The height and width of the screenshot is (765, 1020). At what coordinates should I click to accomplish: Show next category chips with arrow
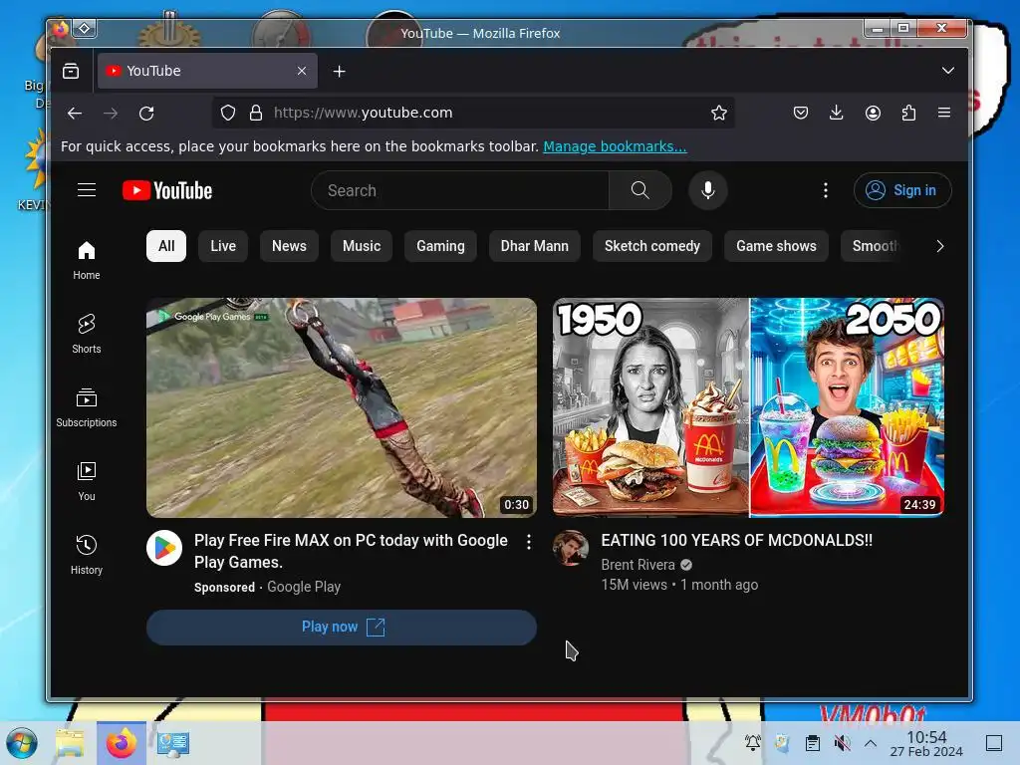940,246
